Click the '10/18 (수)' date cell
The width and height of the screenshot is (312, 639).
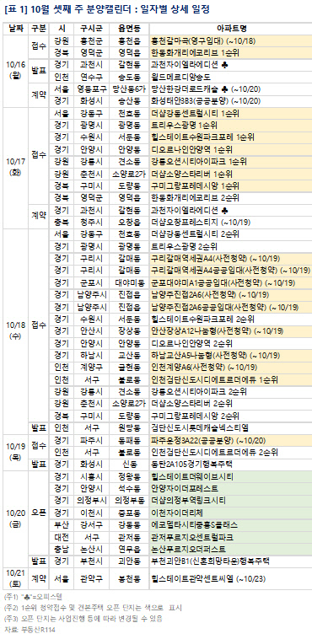pos(14,331)
